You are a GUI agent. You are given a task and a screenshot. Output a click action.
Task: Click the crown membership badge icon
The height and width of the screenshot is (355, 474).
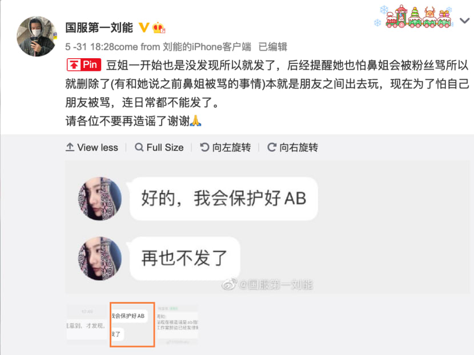(x=158, y=28)
